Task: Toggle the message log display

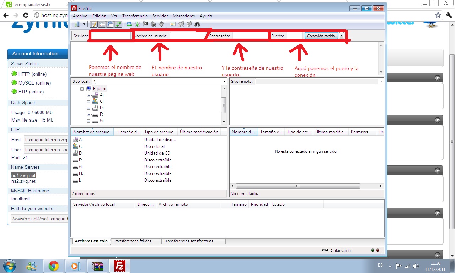Action: coord(94,24)
